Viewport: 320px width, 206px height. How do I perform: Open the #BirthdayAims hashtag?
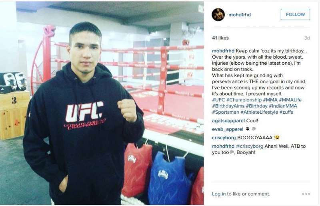(x=228, y=106)
